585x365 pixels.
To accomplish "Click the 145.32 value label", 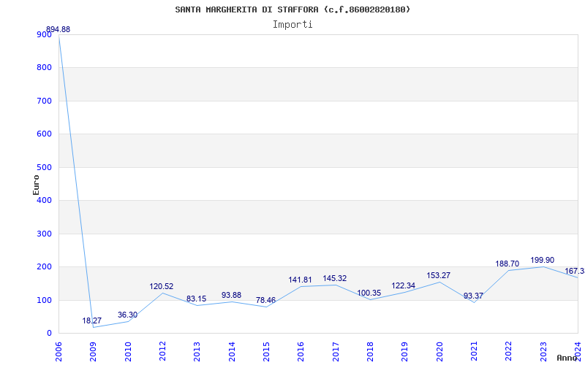I will [335, 278].
